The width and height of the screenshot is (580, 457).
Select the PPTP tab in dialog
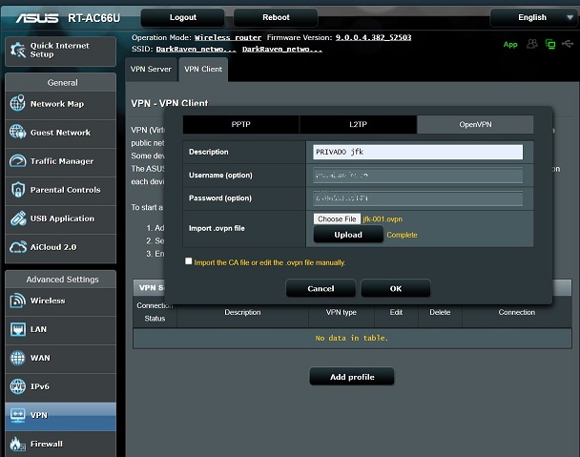[x=240, y=124]
